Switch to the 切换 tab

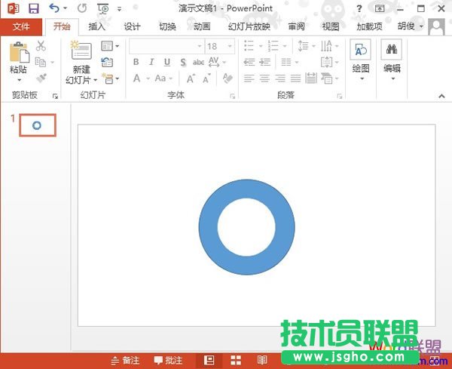point(167,27)
